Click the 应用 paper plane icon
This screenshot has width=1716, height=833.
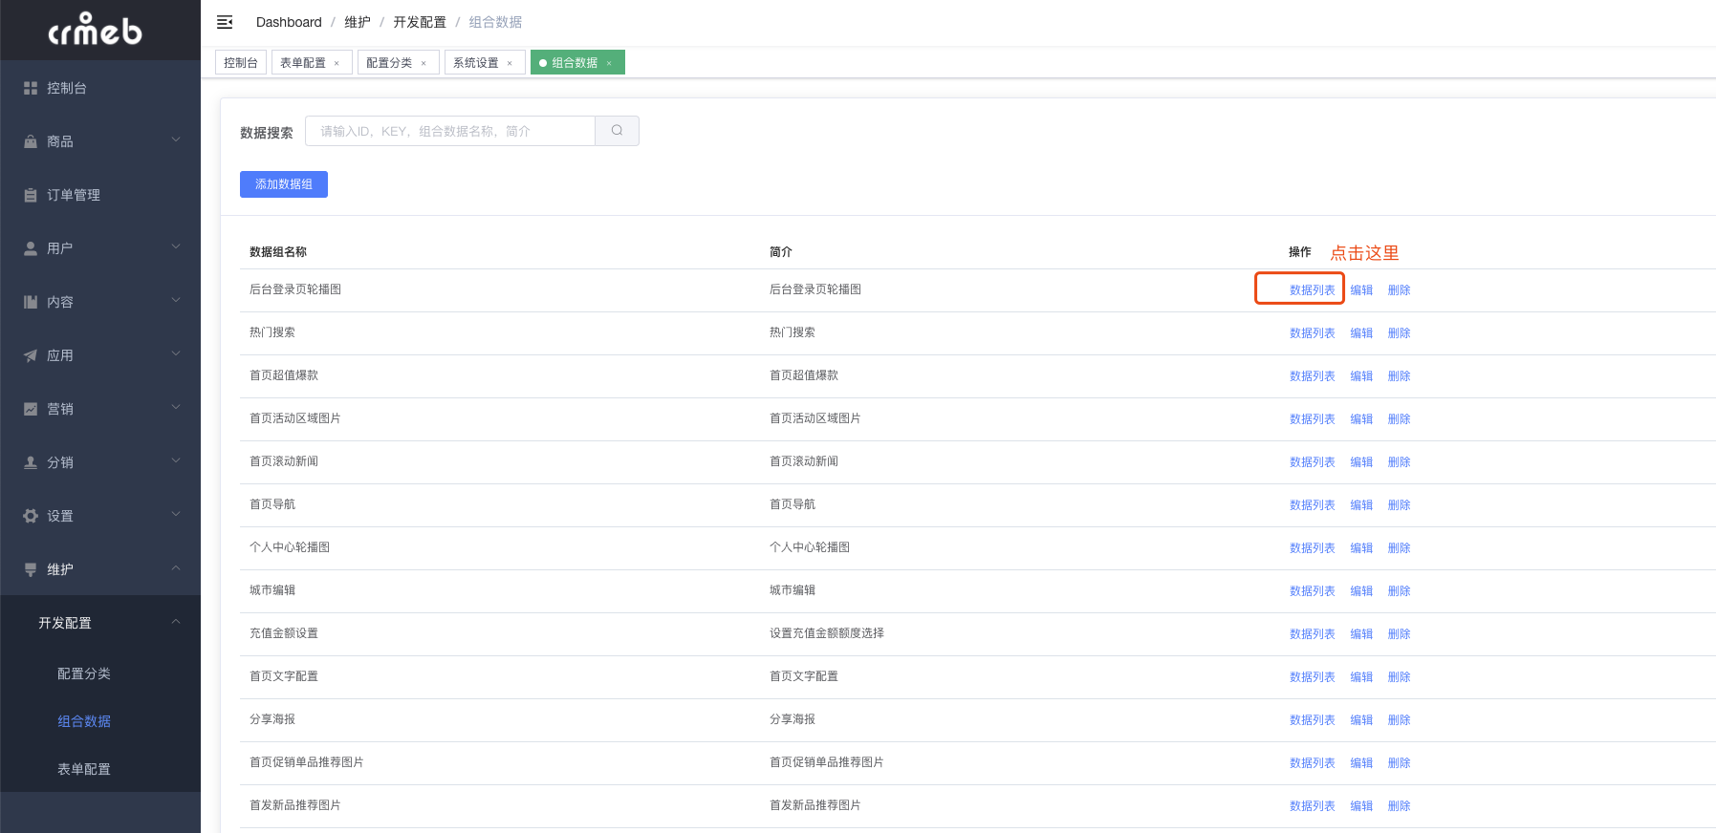click(31, 355)
